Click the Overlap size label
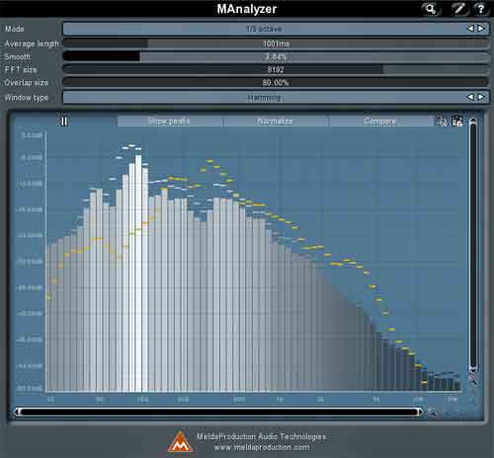Image resolution: width=494 pixels, height=458 pixels. 27,83
